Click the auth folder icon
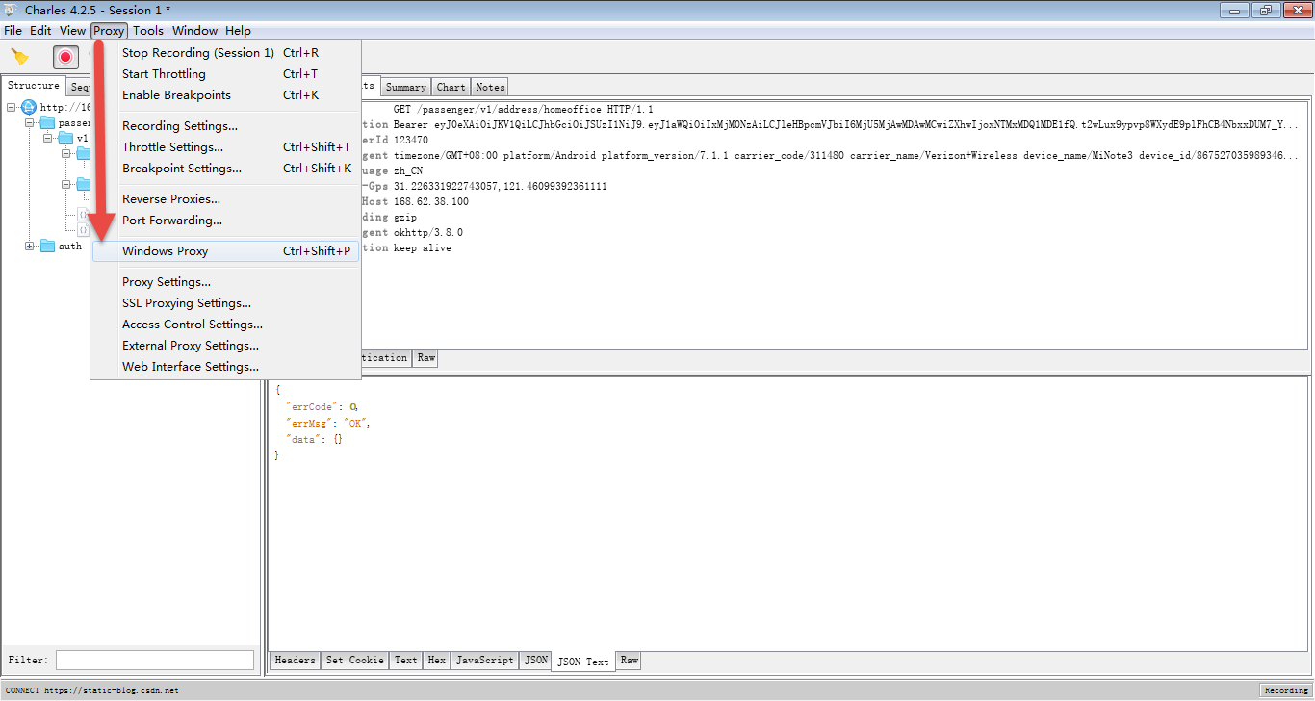The width and height of the screenshot is (1315, 701). coord(47,246)
